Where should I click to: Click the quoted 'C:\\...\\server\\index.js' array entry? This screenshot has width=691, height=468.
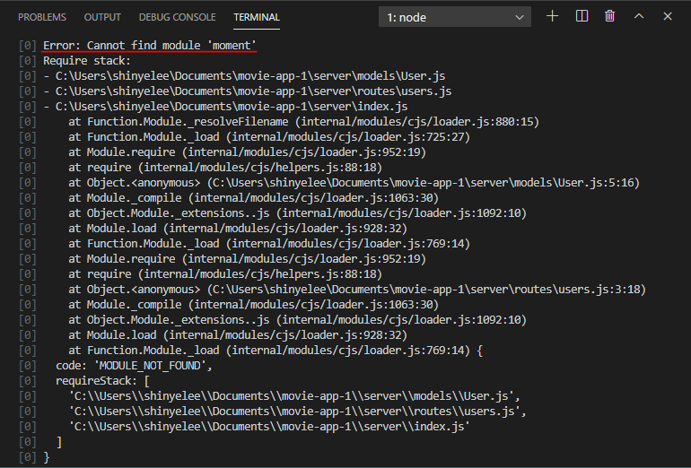pos(269,427)
